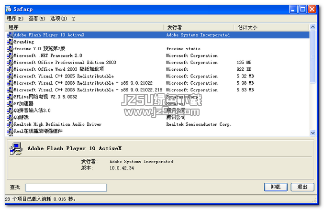
Task: Minimize the Safarp window
Action: (x=293, y=9)
